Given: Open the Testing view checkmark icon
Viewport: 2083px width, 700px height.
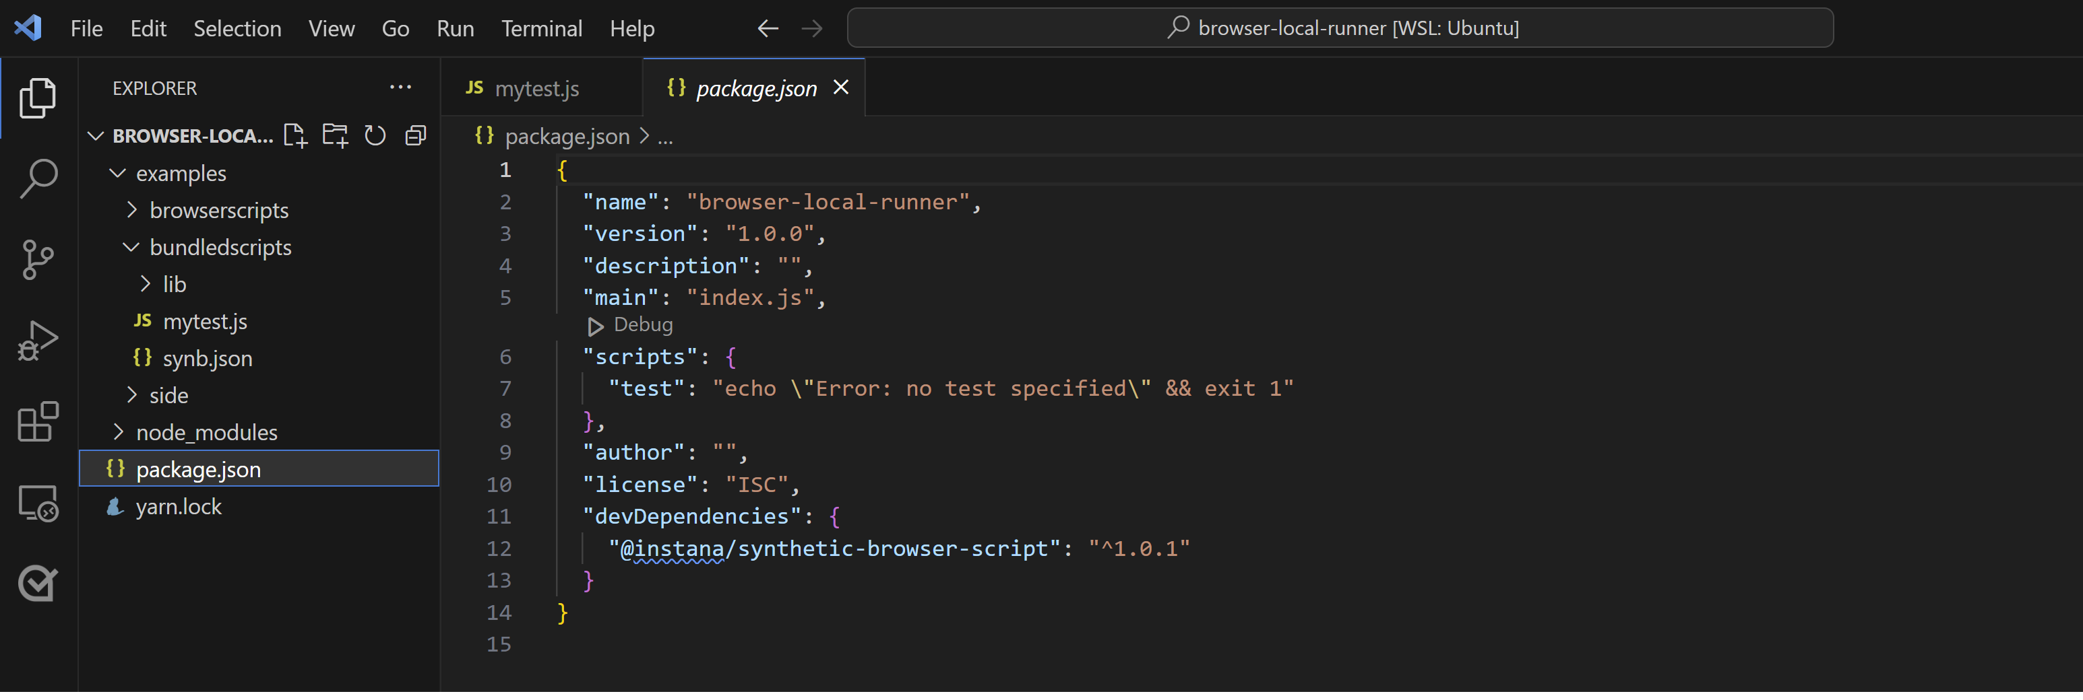Looking at the screenshot, I should point(38,584).
